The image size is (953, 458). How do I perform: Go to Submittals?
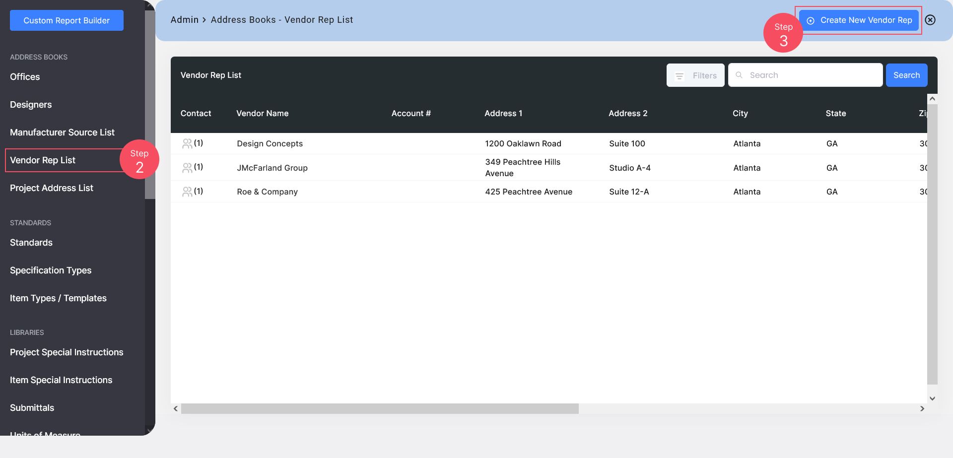coord(32,408)
